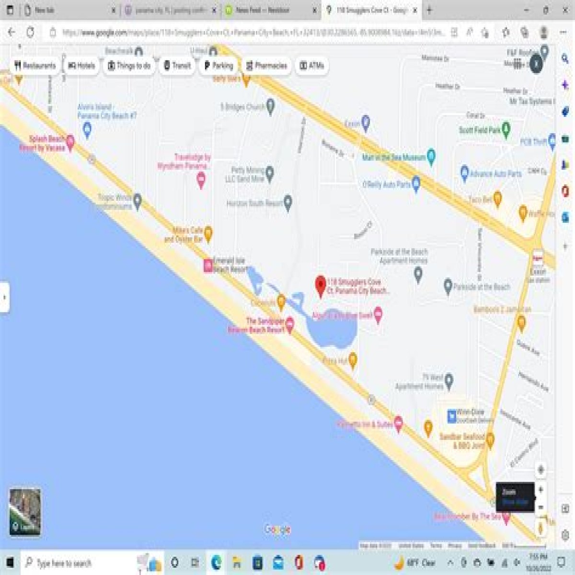
Task: Click the Mike's Cafe and Oyster Bar pin
Action: [208, 234]
